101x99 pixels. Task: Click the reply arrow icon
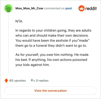[x=33, y=81]
